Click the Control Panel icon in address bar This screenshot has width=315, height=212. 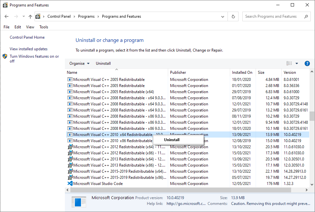38,16
